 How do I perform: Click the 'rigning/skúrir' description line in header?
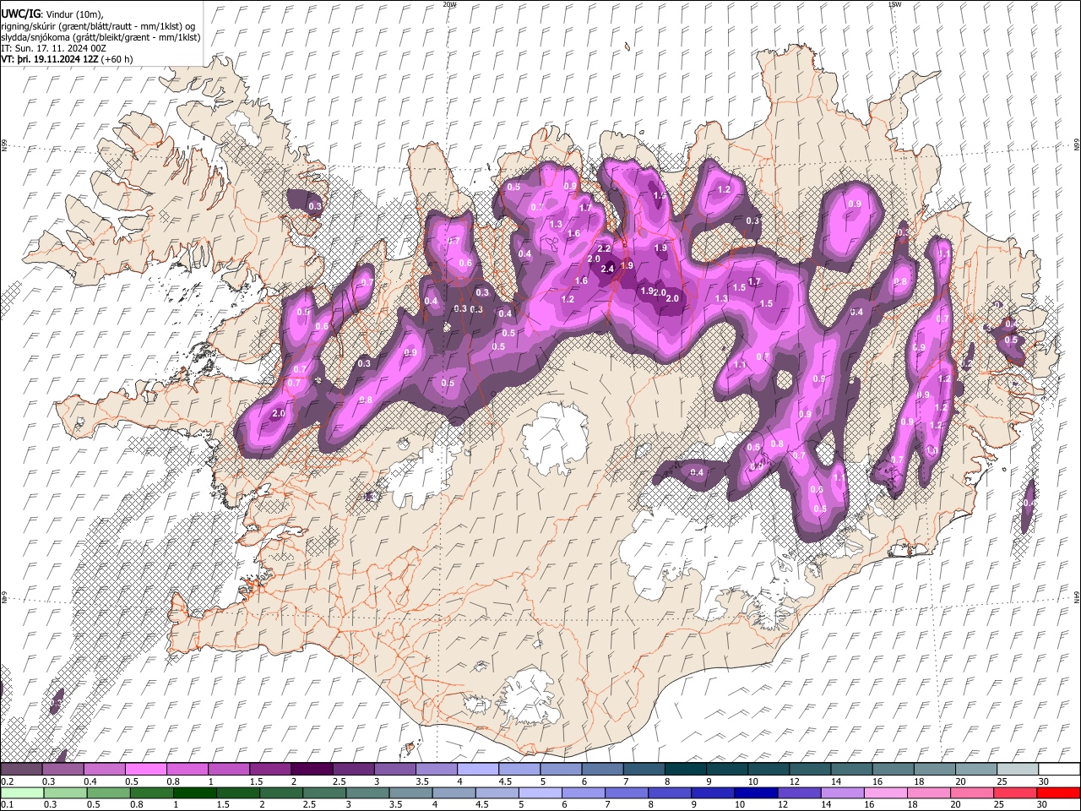coord(98,25)
